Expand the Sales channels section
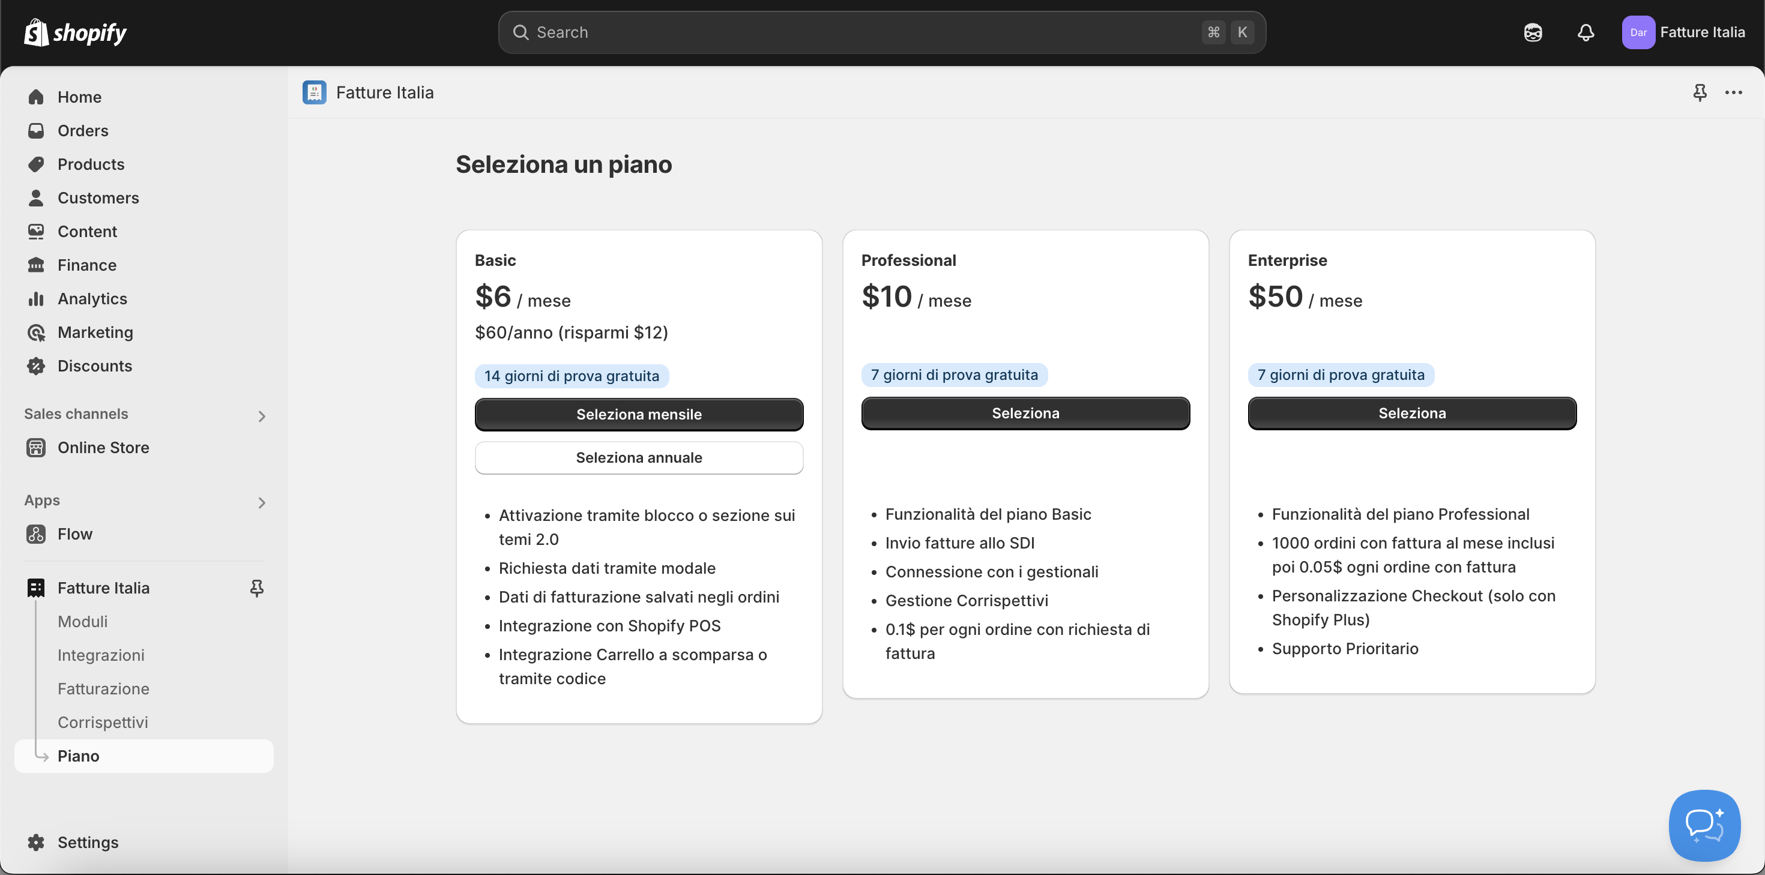 point(261,416)
